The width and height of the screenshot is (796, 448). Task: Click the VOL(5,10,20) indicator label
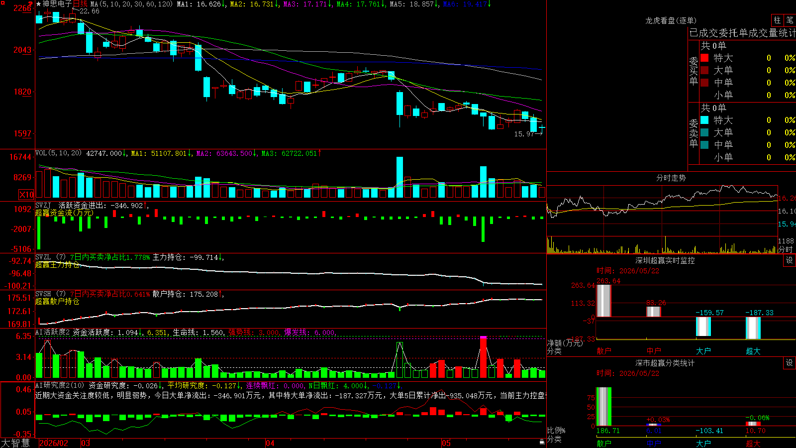tap(58, 153)
